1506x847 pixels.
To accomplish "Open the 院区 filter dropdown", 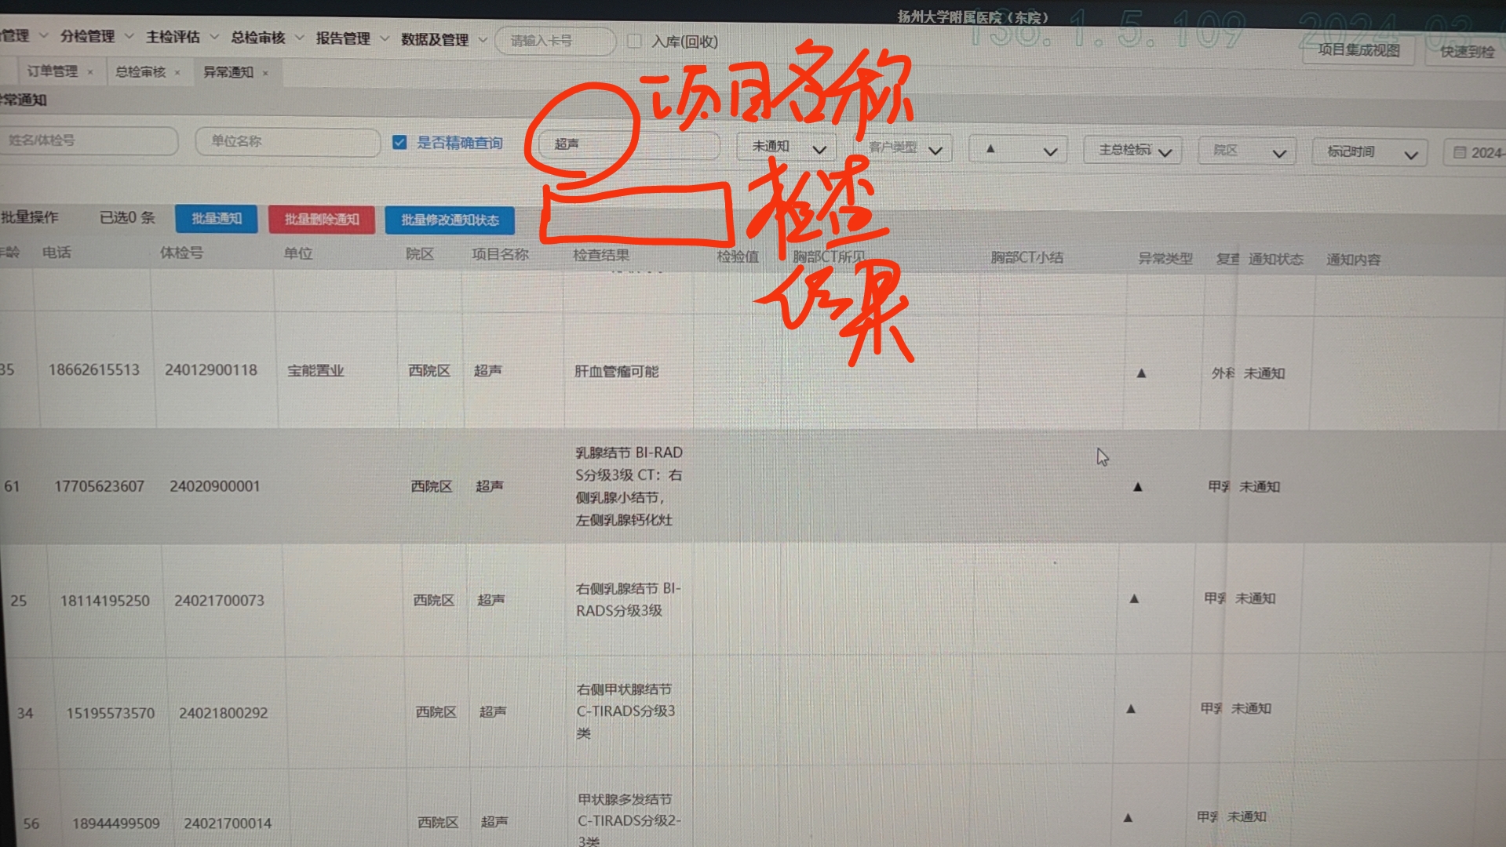I will click(1246, 151).
